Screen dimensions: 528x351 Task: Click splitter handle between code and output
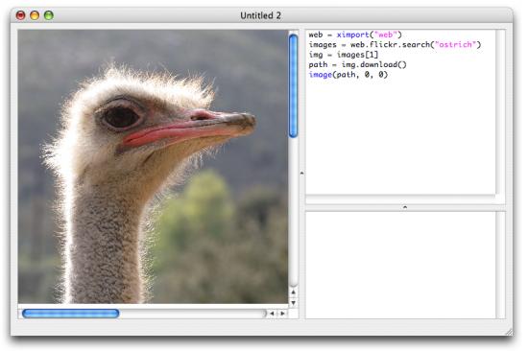[405, 207]
